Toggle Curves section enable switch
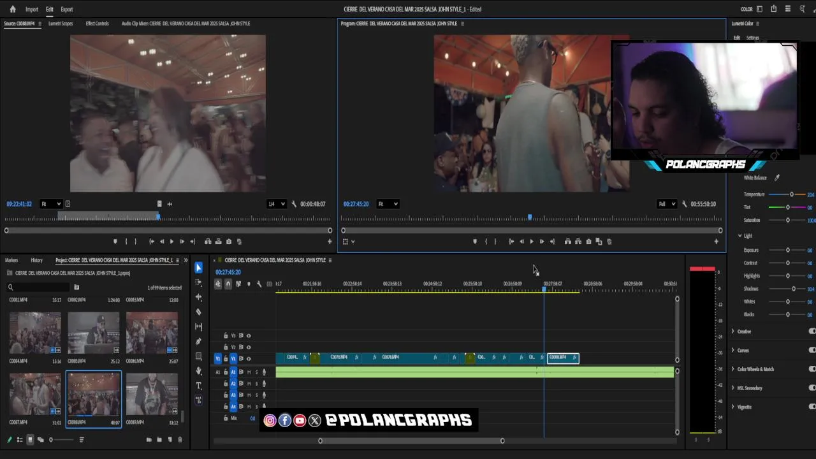 pyautogui.click(x=812, y=350)
